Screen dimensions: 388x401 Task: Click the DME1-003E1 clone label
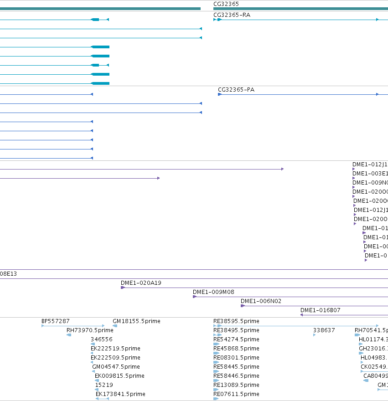pyautogui.click(x=370, y=174)
